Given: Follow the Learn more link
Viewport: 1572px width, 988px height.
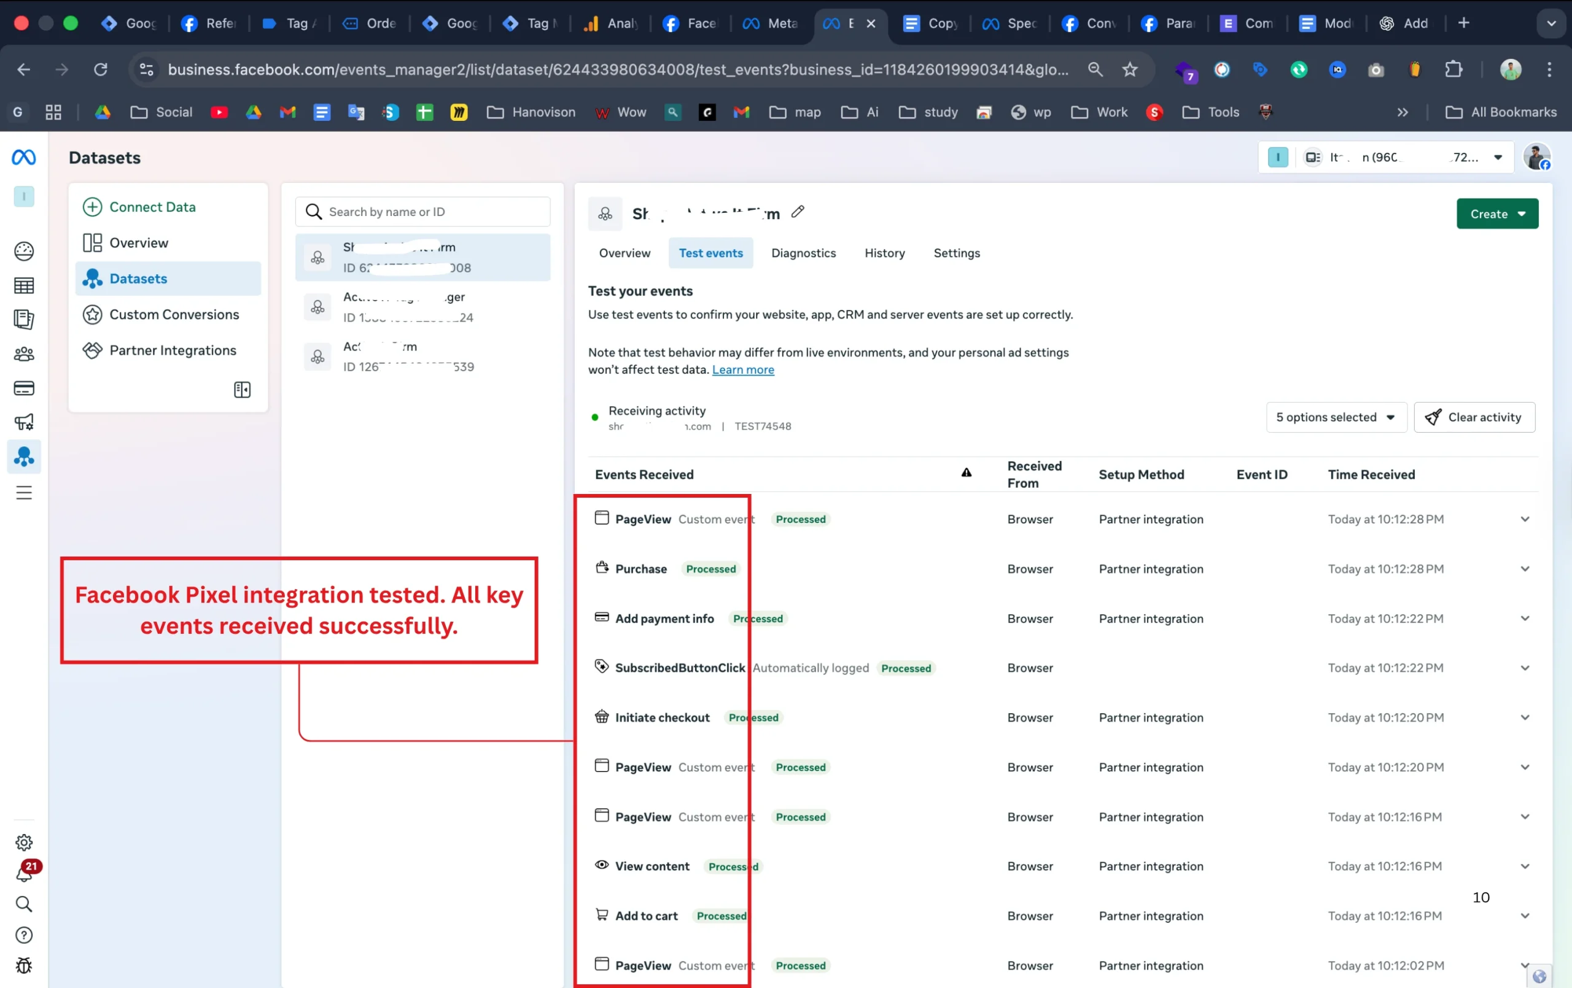Looking at the screenshot, I should (x=742, y=370).
